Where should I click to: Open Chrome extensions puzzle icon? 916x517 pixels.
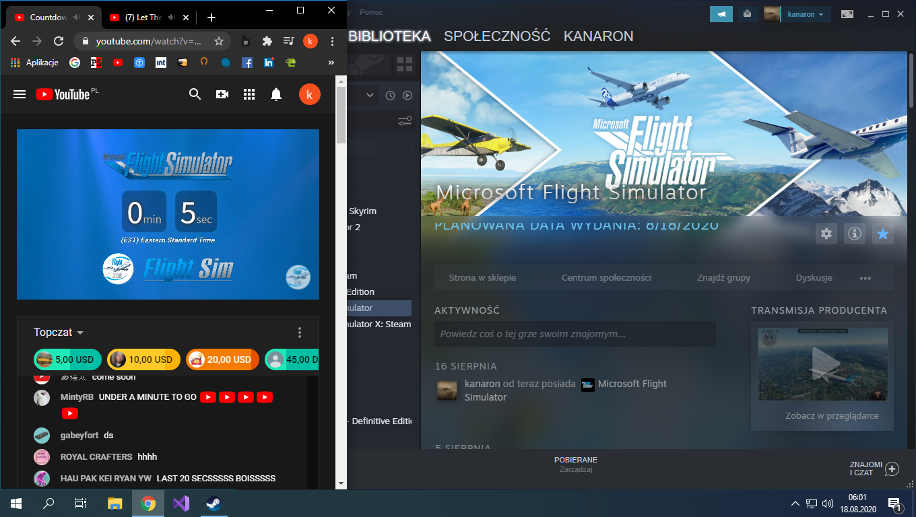pos(267,41)
